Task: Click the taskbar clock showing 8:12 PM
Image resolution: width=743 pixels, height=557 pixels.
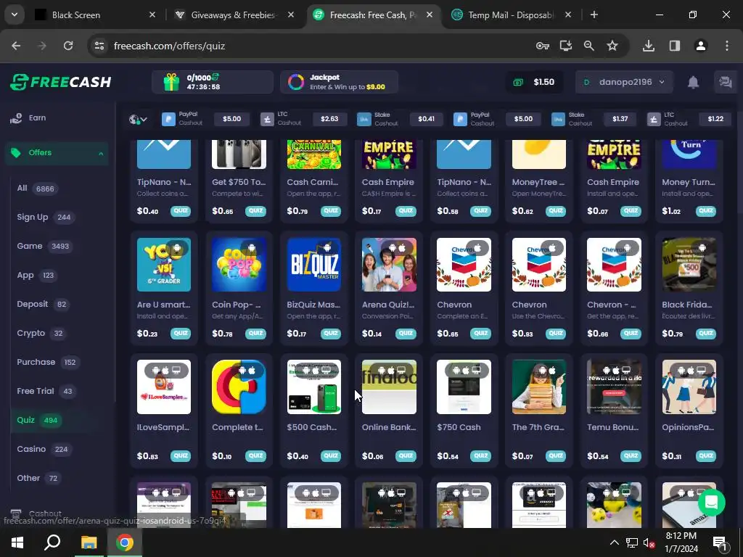Action: 681,542
